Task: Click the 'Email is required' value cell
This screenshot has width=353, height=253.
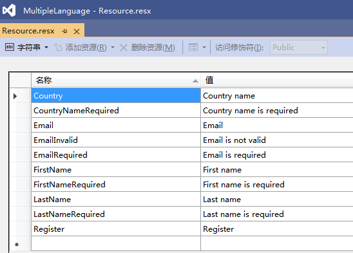Action: [x=277, y=155]
